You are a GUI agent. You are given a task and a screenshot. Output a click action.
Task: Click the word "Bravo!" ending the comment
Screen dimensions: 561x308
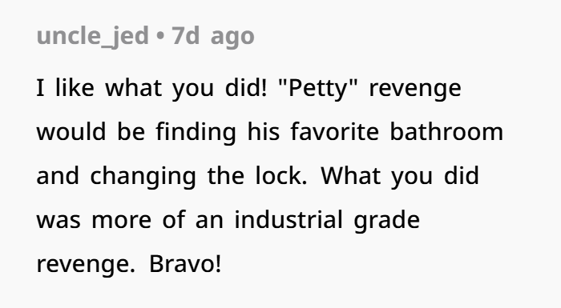[185, 264]
